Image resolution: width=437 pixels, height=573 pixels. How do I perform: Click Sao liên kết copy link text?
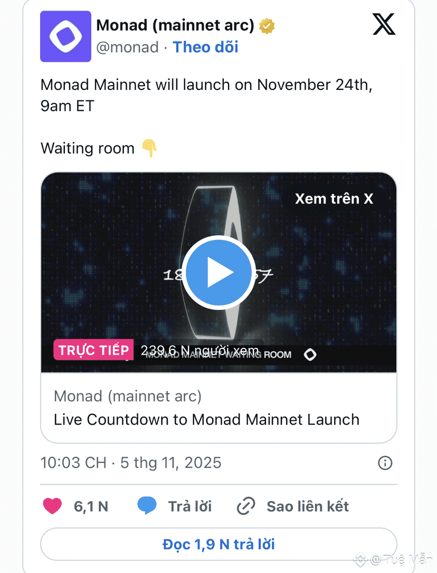pos(308,506)
